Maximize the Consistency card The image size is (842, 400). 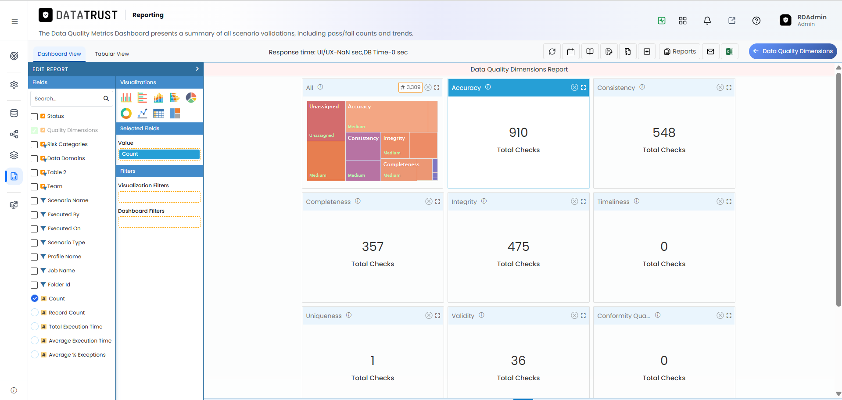[729, 87]
